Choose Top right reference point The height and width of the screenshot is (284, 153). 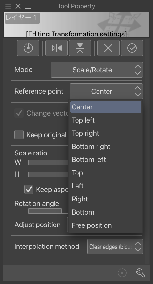[x=106, y=133]
